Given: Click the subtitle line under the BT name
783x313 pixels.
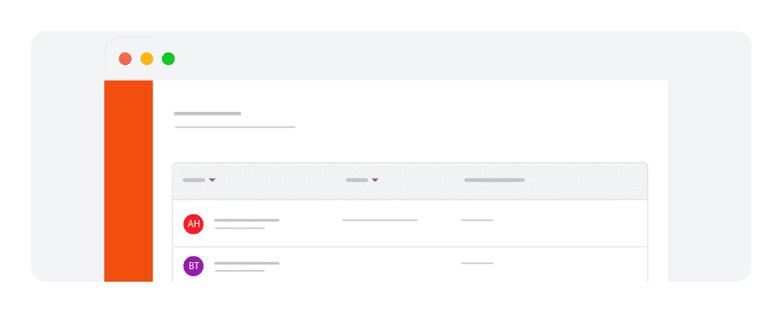Looking at the screenshot, I should tap(240, 271).
